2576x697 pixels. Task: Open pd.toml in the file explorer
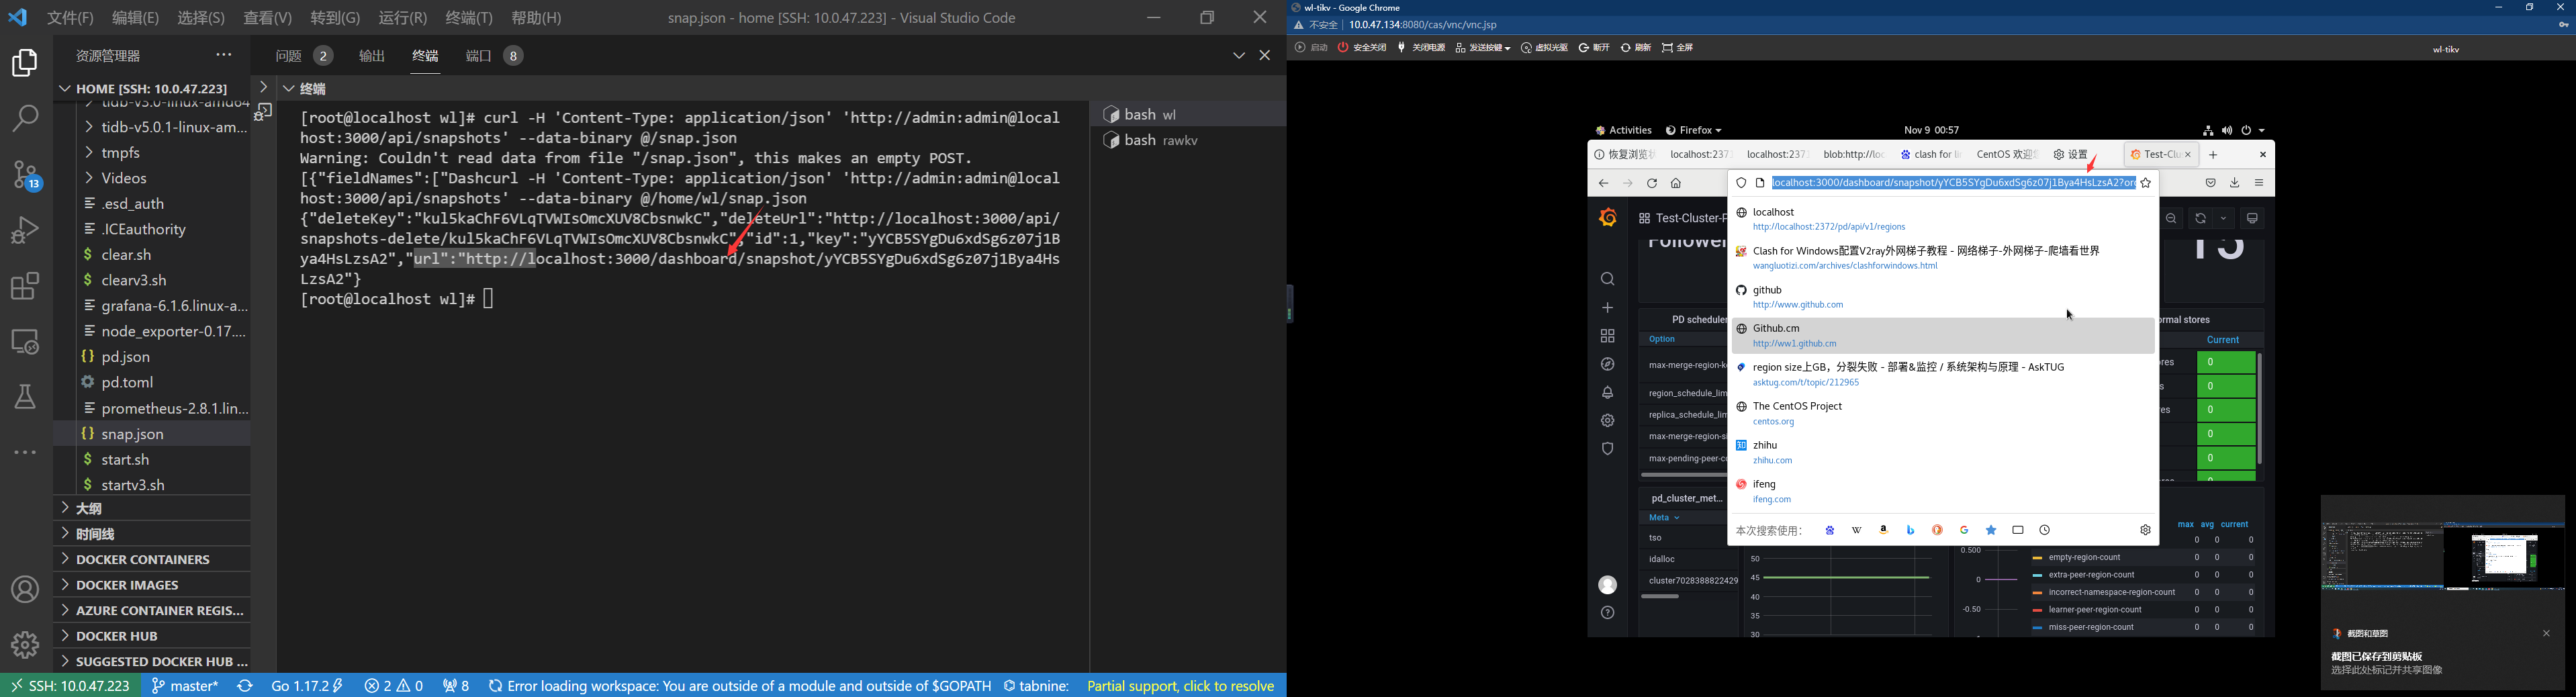(x=128, y=382)
